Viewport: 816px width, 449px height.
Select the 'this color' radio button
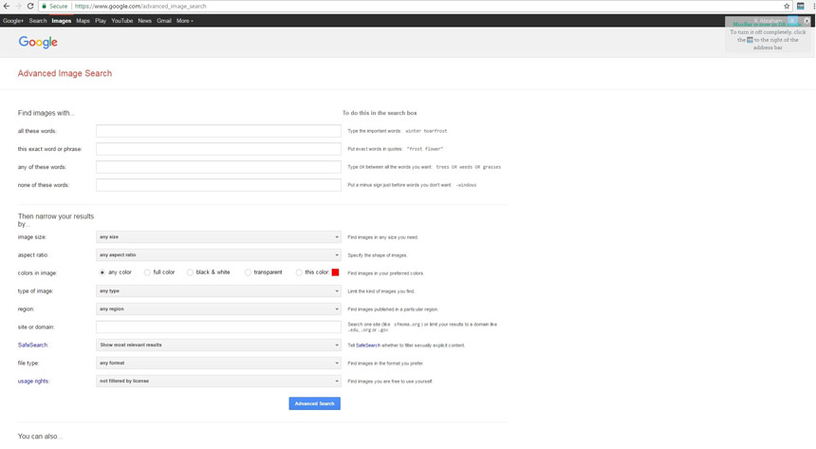299,272
